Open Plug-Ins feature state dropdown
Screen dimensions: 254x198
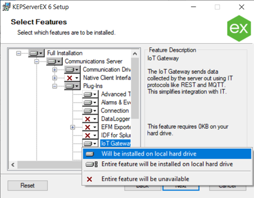(x=72, y=86)
